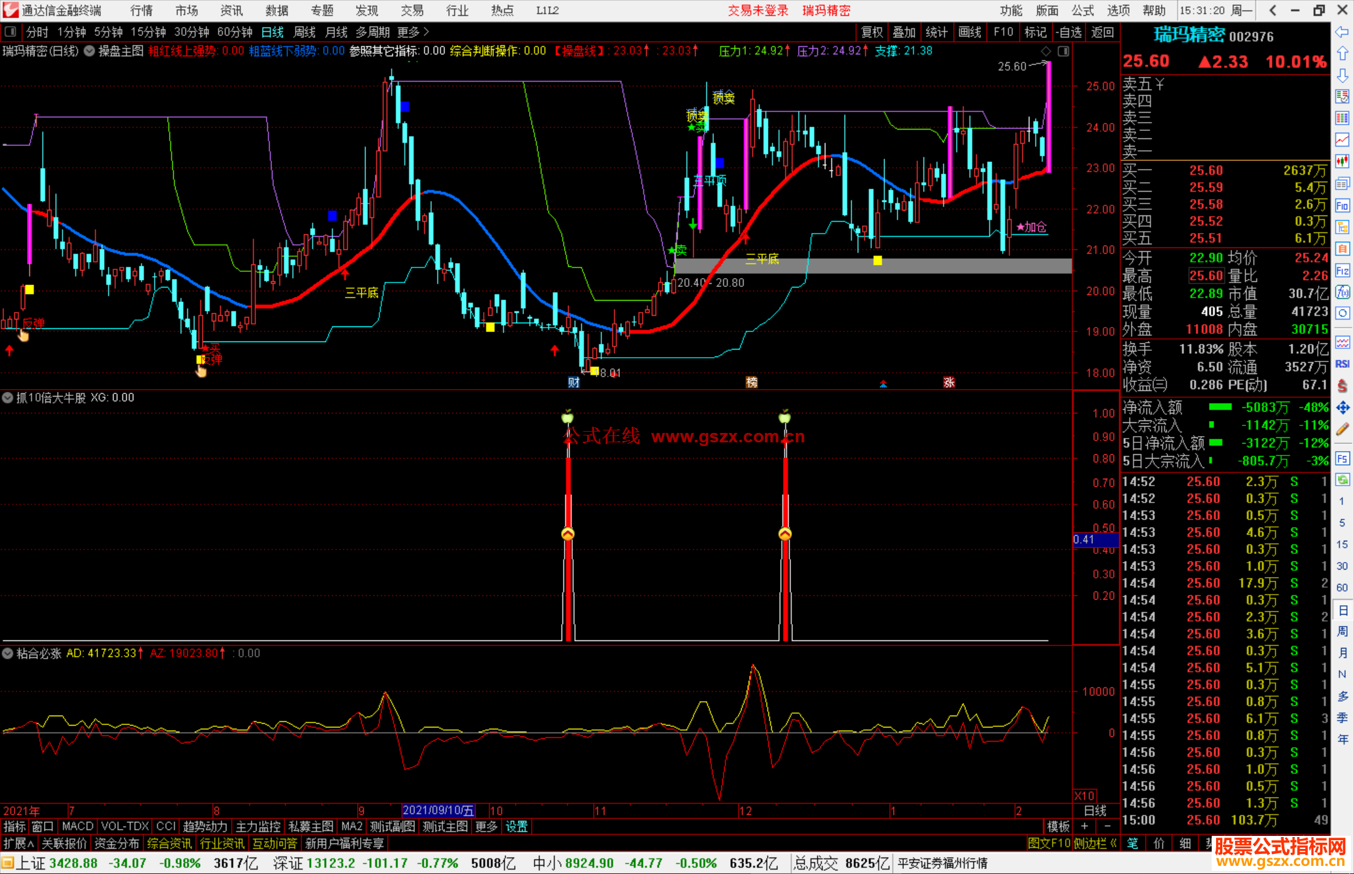Screen dimensions: 1354x874
Task: Toggle the 抓10倍大牛股 panel round button
Action: [x=8, y=398]
